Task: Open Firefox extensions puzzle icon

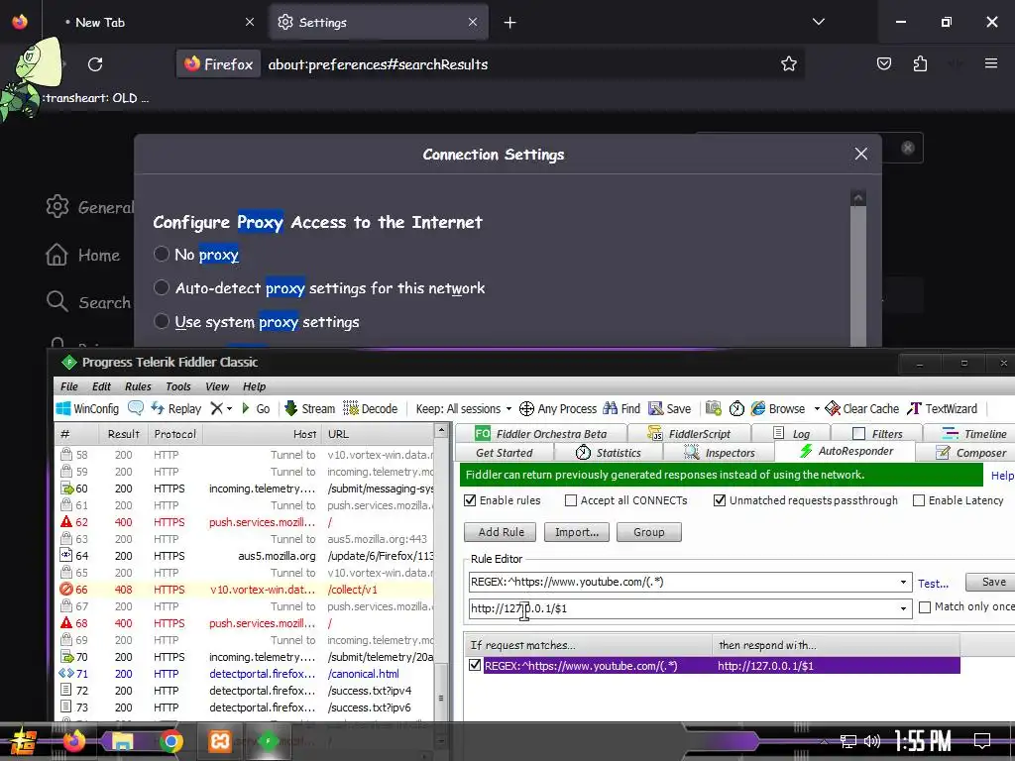Action: pos(920,63)
